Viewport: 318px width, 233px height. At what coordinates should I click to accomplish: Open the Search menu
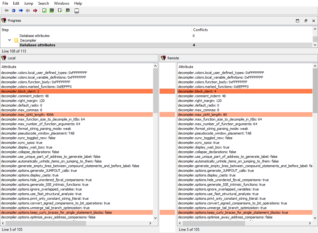43,3
